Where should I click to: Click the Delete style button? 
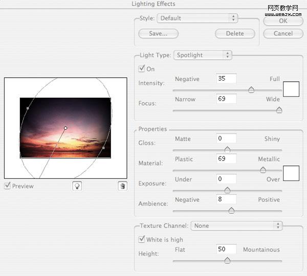(x=235, y=33)
